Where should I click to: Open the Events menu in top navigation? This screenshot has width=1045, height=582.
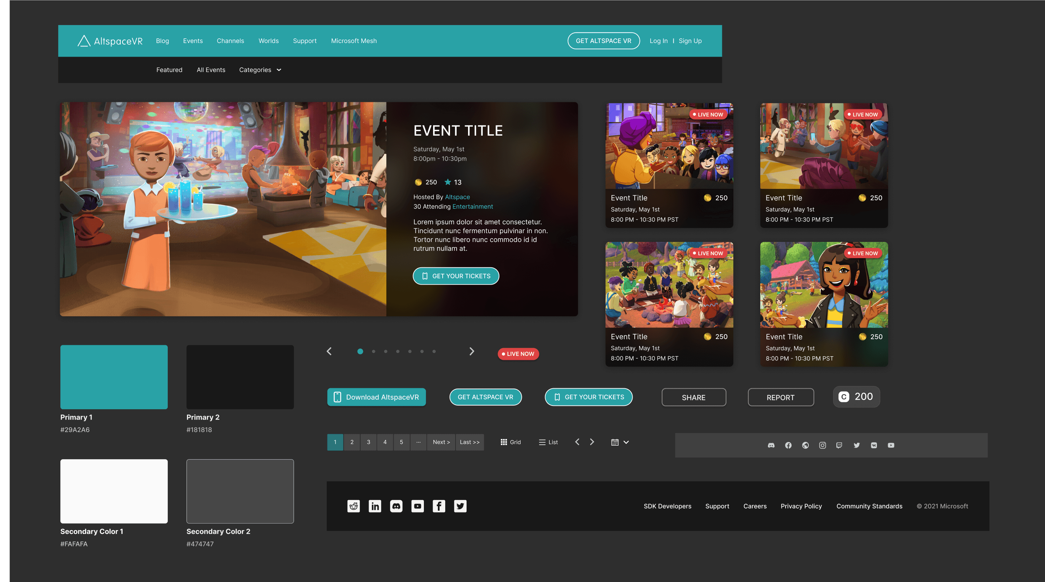pyautogui.click(x=193, y=41)
